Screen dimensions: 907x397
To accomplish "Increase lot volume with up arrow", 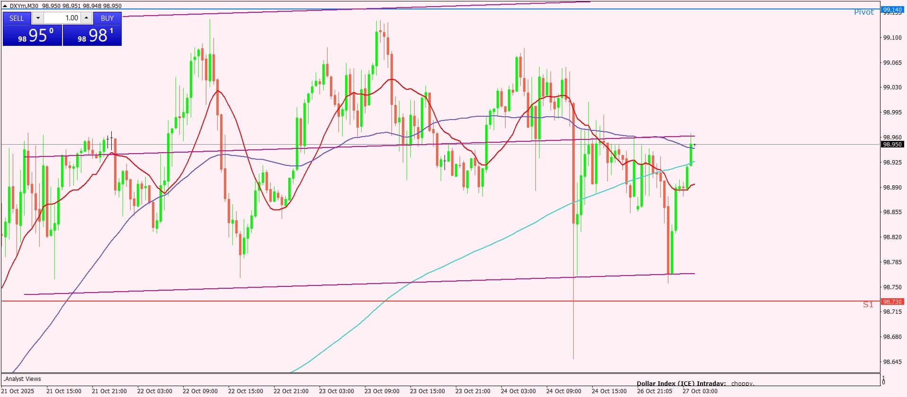I will [86, 18].
